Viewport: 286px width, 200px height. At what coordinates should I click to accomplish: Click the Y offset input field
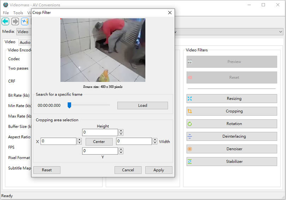pyautogui.click(x=100, y=151)
